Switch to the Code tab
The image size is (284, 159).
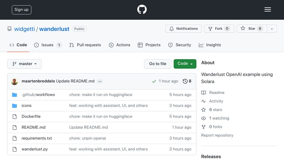18,45
